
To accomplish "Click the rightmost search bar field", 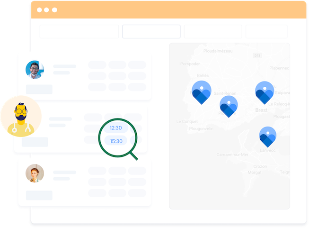I will coord(266,32).
